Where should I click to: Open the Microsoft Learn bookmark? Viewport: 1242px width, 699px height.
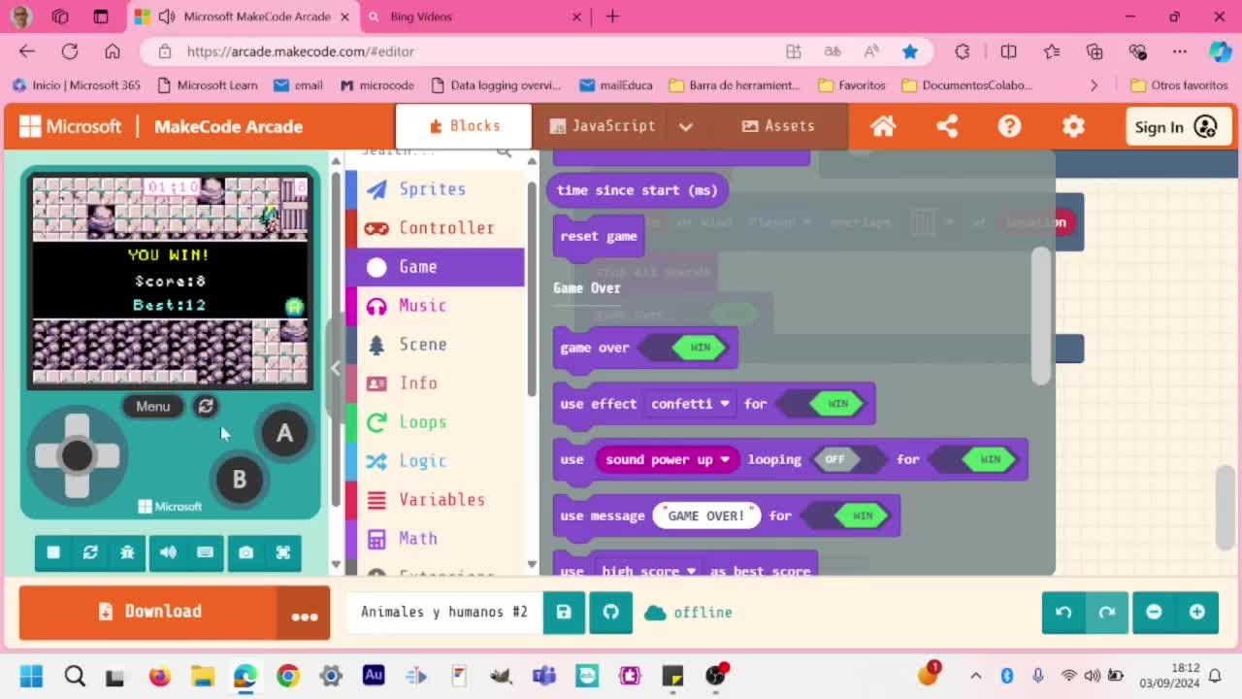pyautogui.click(x=207, y=85)
